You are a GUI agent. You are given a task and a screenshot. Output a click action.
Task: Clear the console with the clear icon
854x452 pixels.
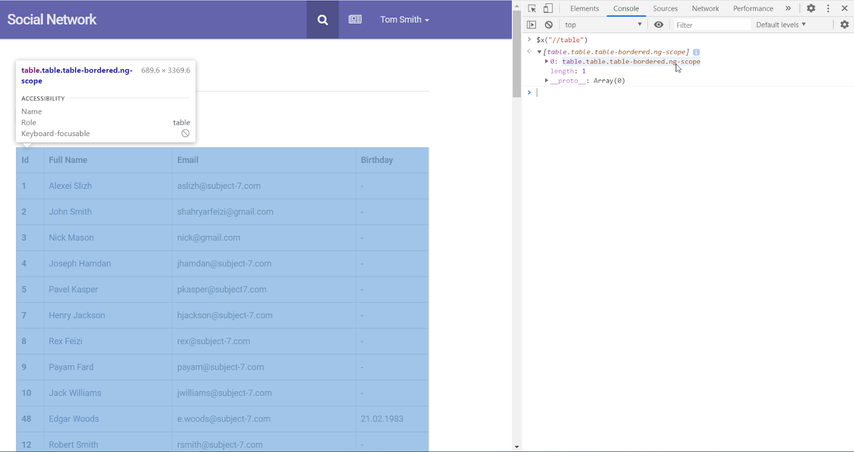pos(549,25)
